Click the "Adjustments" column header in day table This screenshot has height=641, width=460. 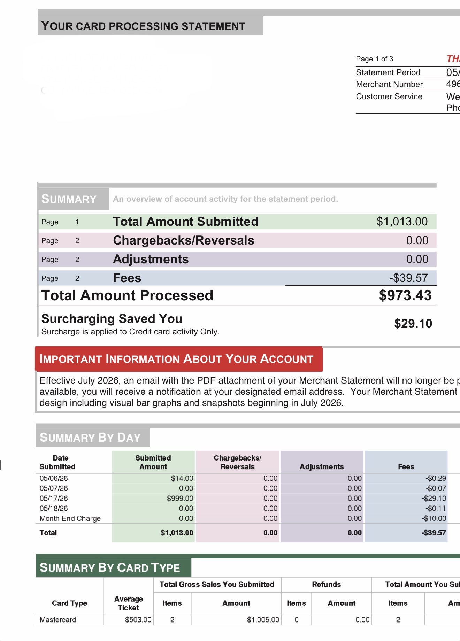pos(322,467)
